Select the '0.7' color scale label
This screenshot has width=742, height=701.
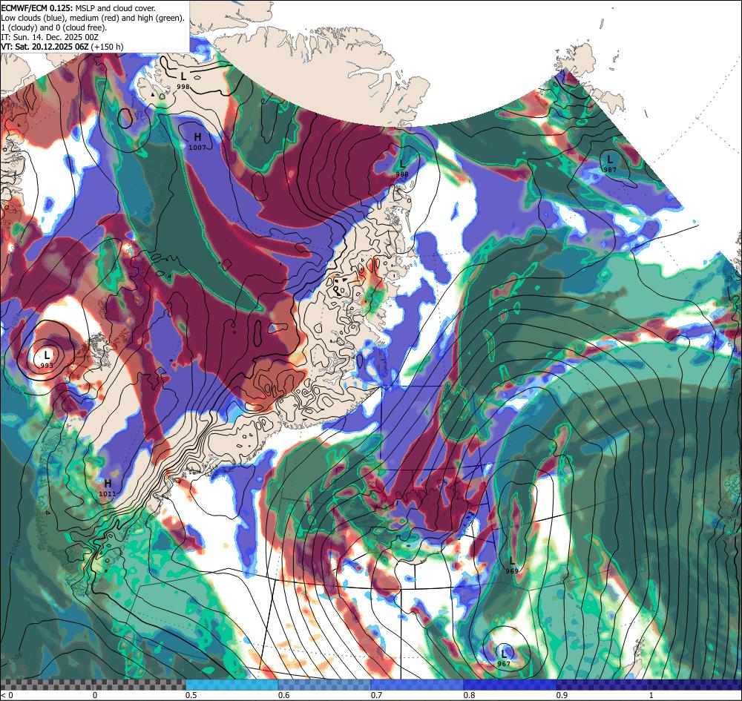[377, 695]
